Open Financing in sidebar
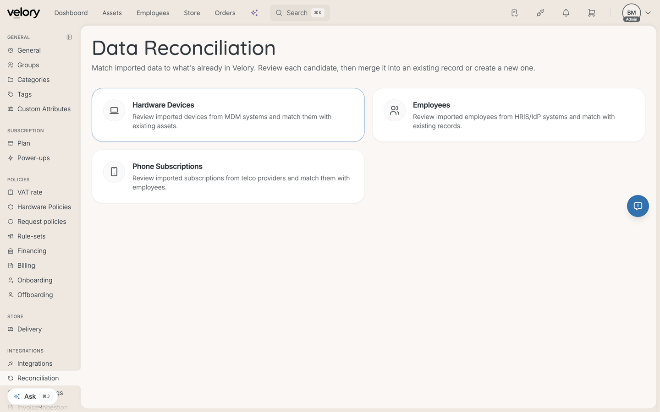660x412 pixels. coord(40,251)
